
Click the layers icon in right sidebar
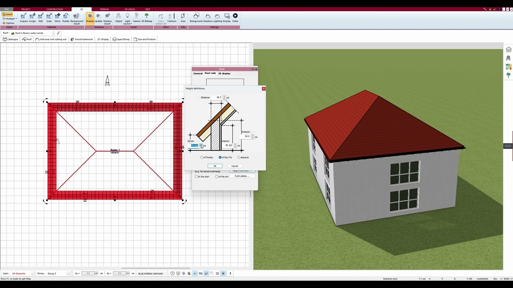point(509,50)
